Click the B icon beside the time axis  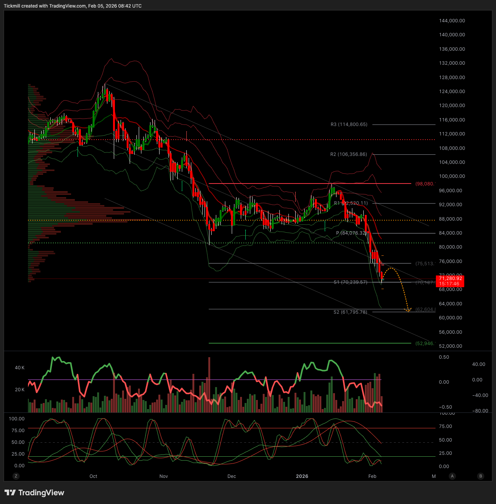tap(480, 476)
